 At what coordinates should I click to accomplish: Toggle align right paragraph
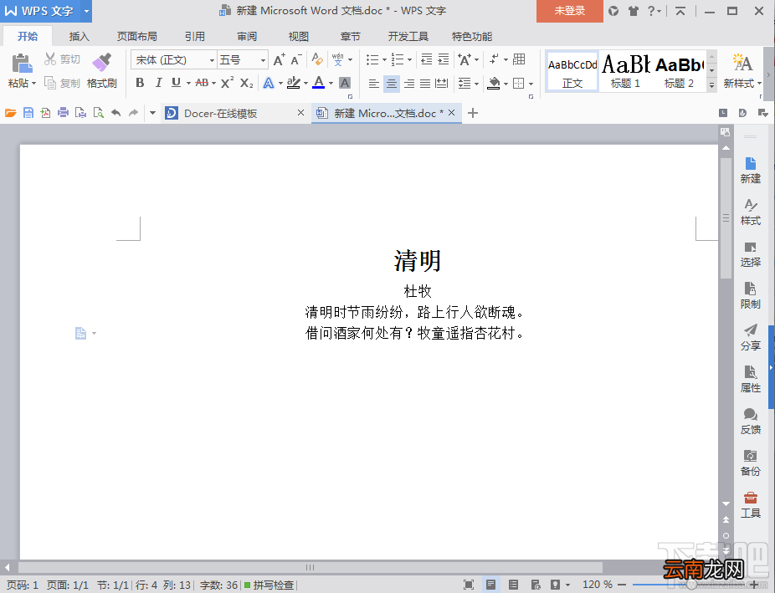click(408, 84)
